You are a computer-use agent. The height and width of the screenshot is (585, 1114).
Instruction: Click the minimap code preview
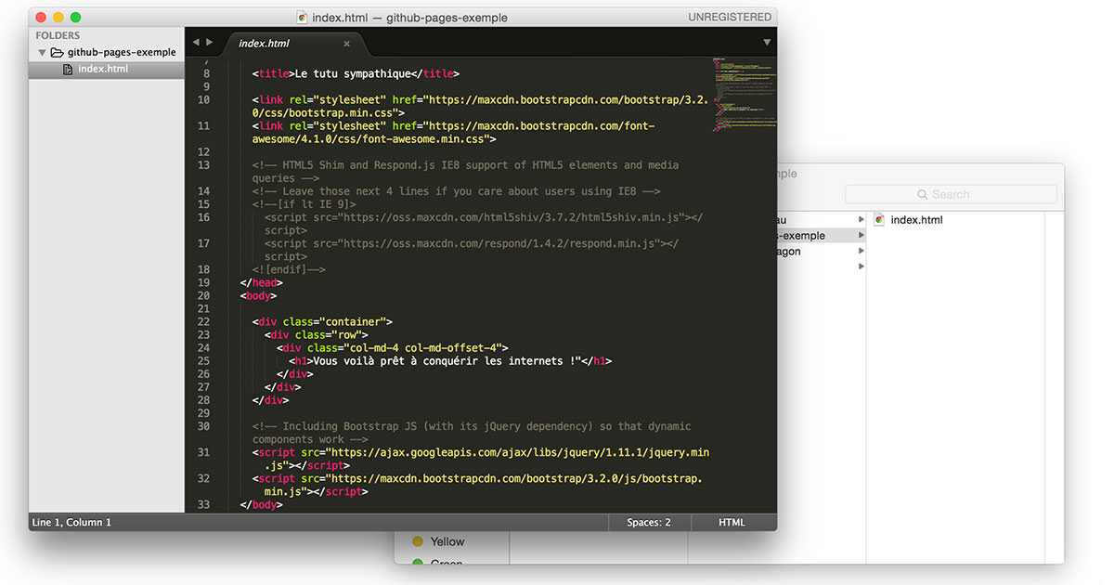click(744, 93)
